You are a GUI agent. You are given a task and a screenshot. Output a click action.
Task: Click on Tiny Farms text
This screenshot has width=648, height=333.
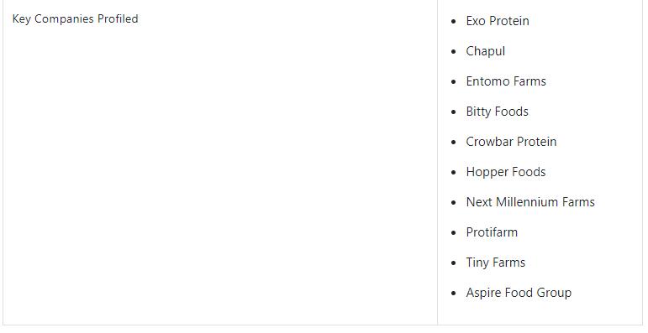pyautogui.click(x=496, y=263)
